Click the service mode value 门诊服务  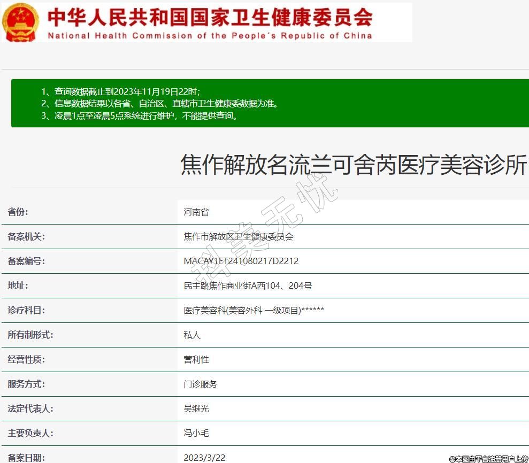click(201, 384)
